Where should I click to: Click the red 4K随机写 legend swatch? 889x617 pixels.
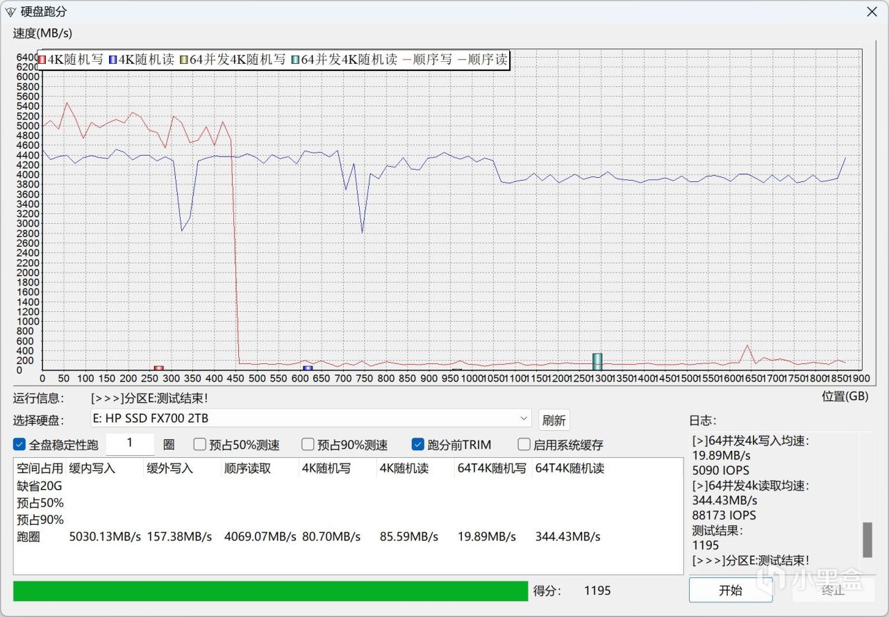point(42,60)
